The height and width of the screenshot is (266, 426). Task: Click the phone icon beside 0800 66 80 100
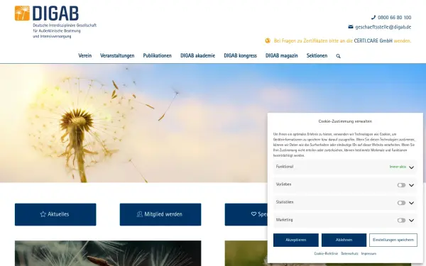373,17
